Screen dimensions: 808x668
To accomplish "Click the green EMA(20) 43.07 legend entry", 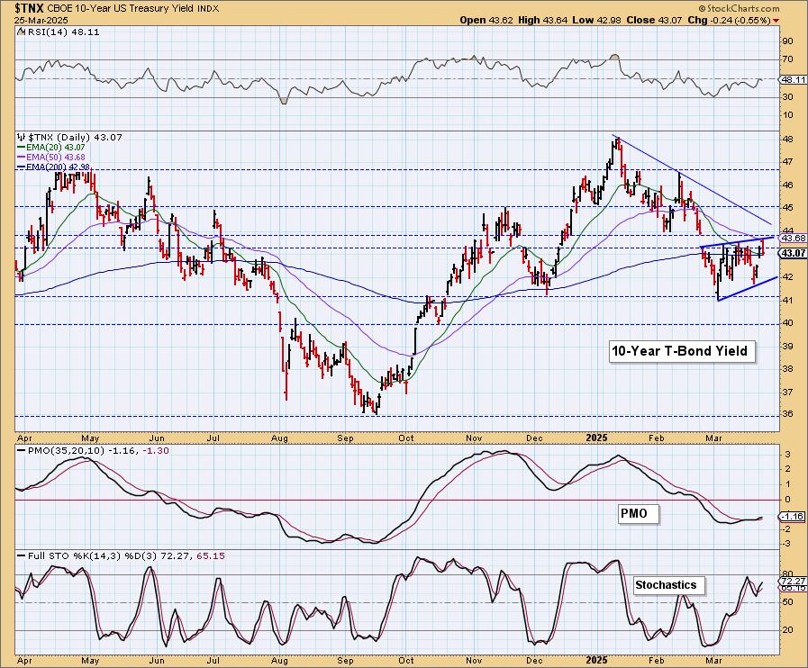I will click(51, 148).
